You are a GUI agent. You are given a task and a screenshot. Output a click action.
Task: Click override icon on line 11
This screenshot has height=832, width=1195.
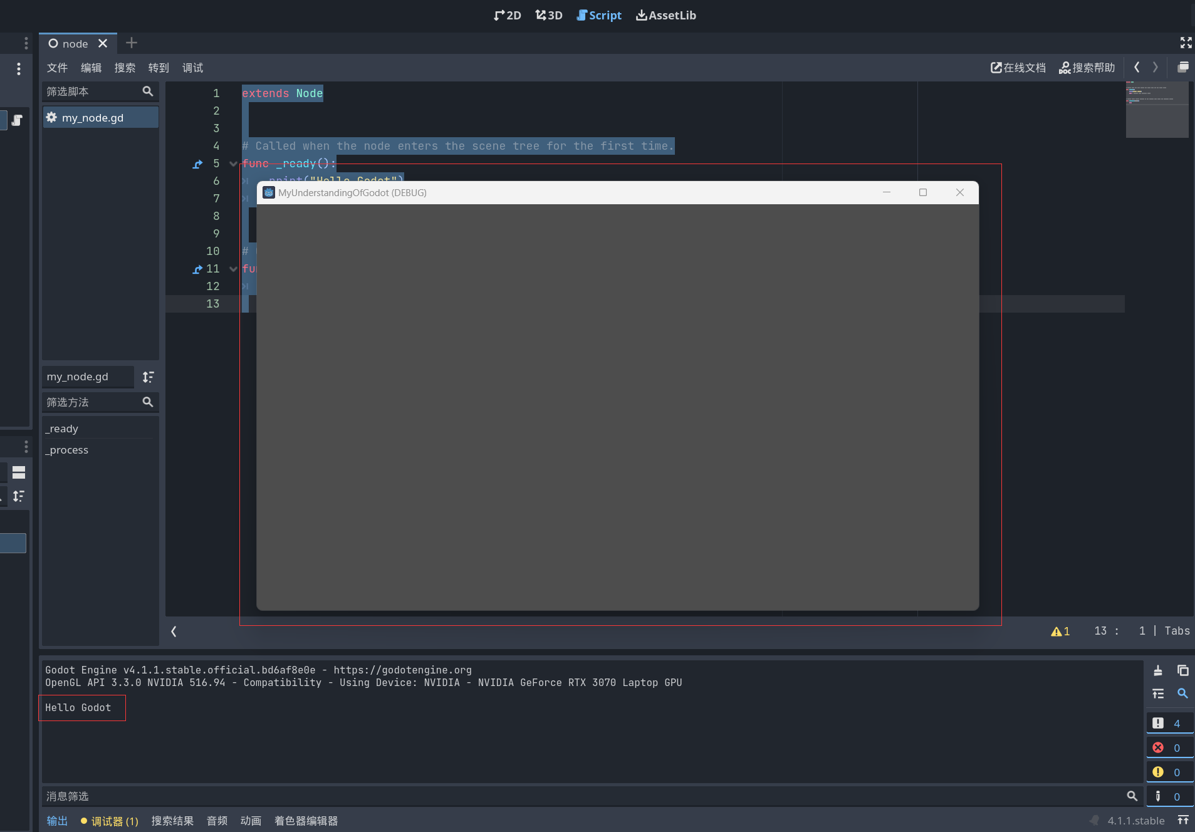click(197, 269)
